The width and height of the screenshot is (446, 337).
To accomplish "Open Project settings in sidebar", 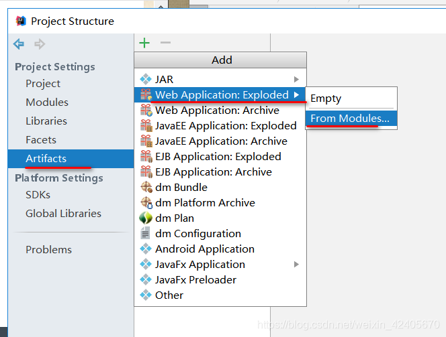I will [71, 84].
